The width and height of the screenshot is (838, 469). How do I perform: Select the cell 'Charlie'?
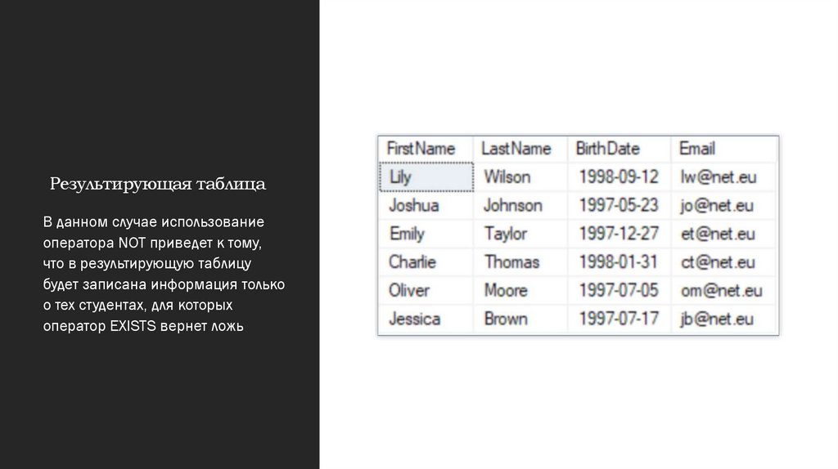pyautogui.click(x=426, y=262)
